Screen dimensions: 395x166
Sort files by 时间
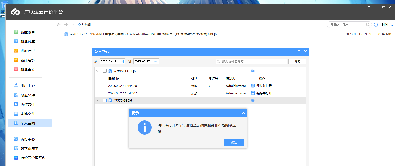385,25
